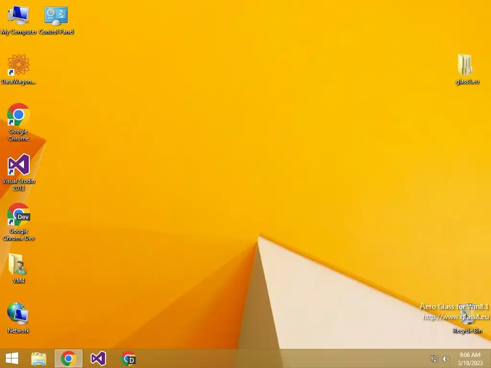This screenshot has height=368, width=491.
Task: Open the Windows Start button
Action: pos(12,358)
